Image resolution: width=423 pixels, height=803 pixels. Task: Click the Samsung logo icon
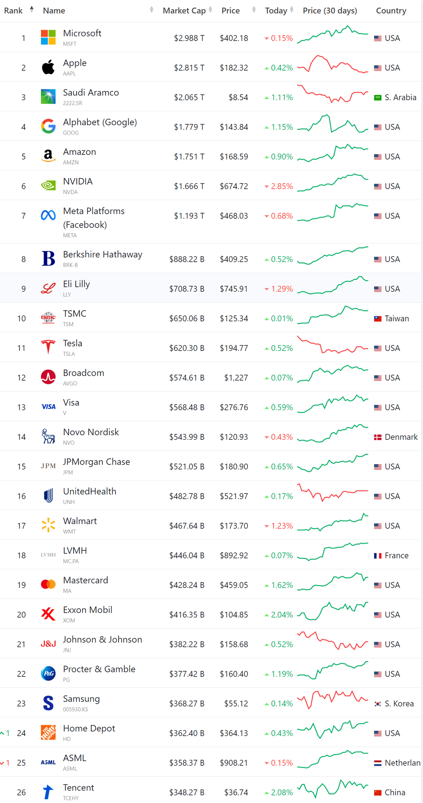pyautogui.click(x=48, y=703)
